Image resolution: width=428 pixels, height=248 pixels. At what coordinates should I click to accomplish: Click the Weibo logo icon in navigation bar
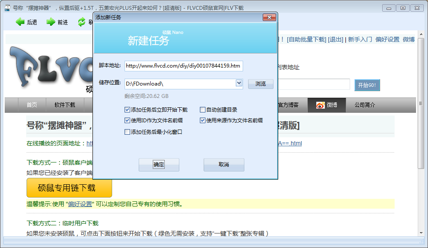click(x=321, y=105)
